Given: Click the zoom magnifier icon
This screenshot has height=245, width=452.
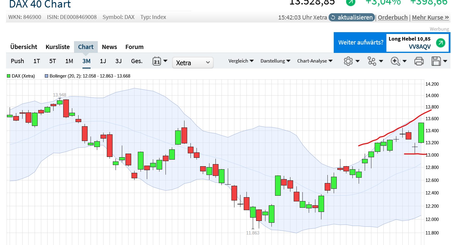Looking at the screenshot, I should (395, 61).
